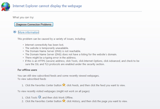This screenshot has width=160, height=109.
Task: Click the Diagnose Connection Problems button
Action: coord(34,24)
